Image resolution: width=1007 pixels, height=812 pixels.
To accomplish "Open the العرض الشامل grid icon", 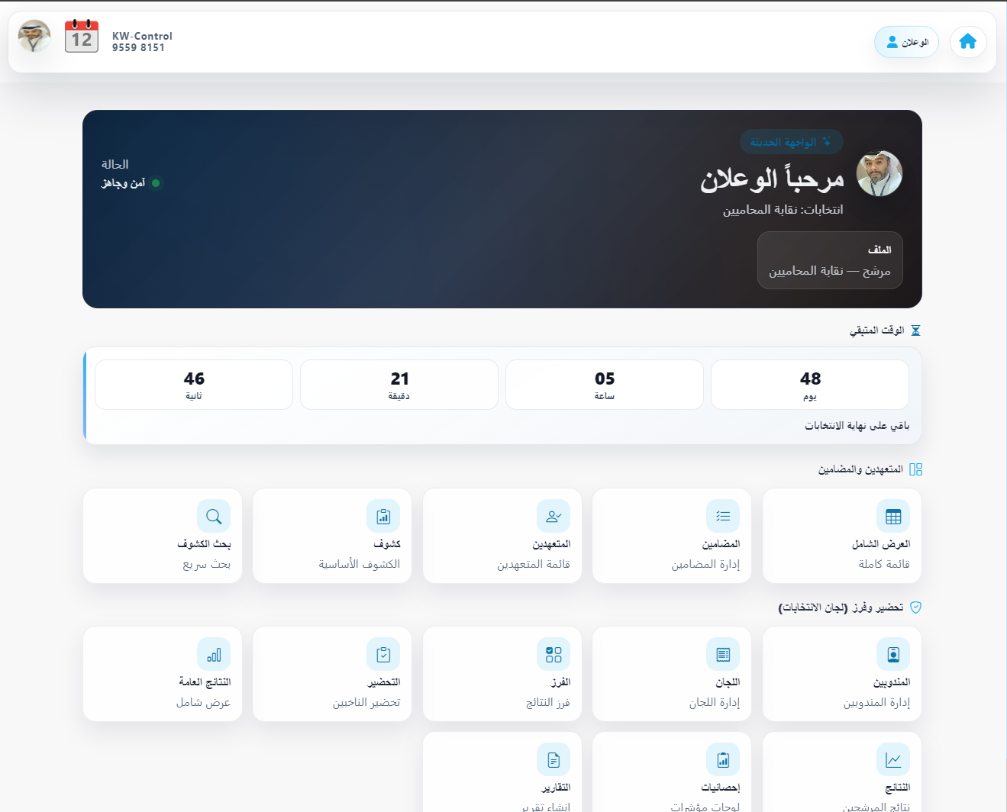I will (x=892, y=516).
